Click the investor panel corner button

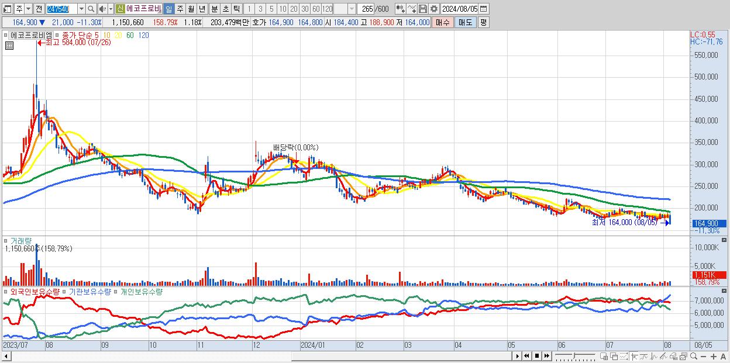coord(725,291)
